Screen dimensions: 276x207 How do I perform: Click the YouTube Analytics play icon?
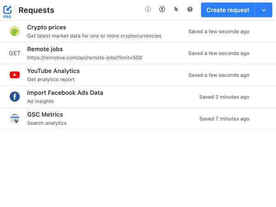(15, 75)
